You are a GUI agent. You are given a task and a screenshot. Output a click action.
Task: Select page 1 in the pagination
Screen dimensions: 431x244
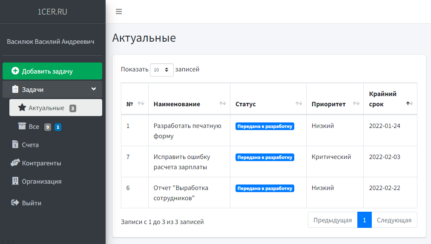364,220
